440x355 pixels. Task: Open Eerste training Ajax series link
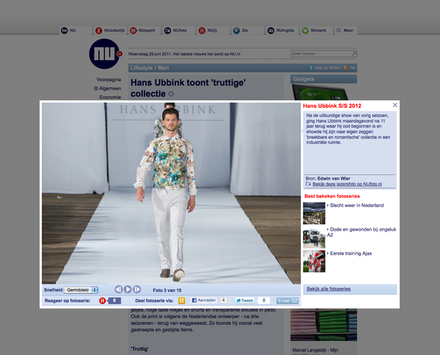pos(351,253)
